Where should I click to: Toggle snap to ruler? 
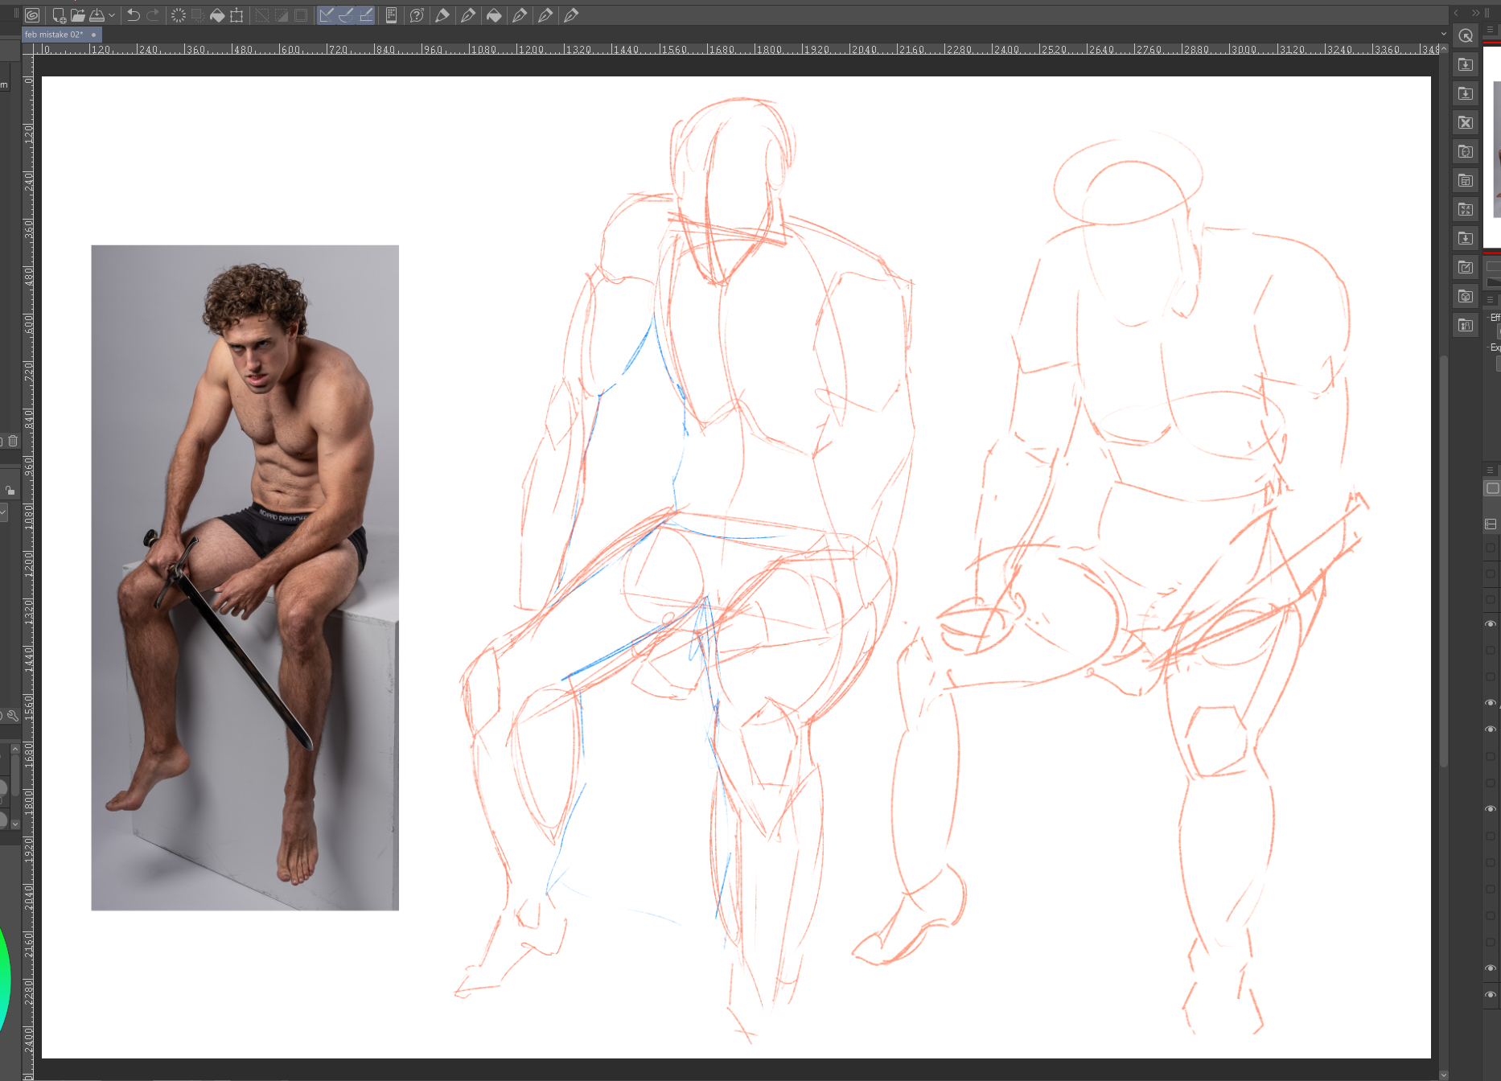tap(327, 15)
